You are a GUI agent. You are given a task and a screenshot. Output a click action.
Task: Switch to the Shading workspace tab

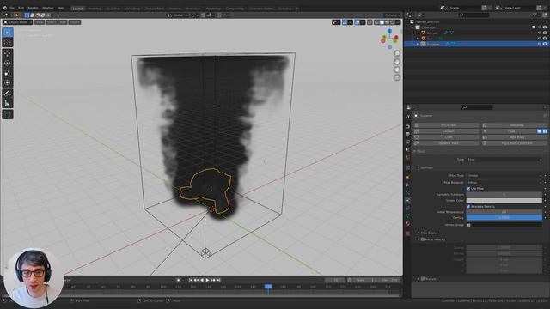[x=174, y=9]
